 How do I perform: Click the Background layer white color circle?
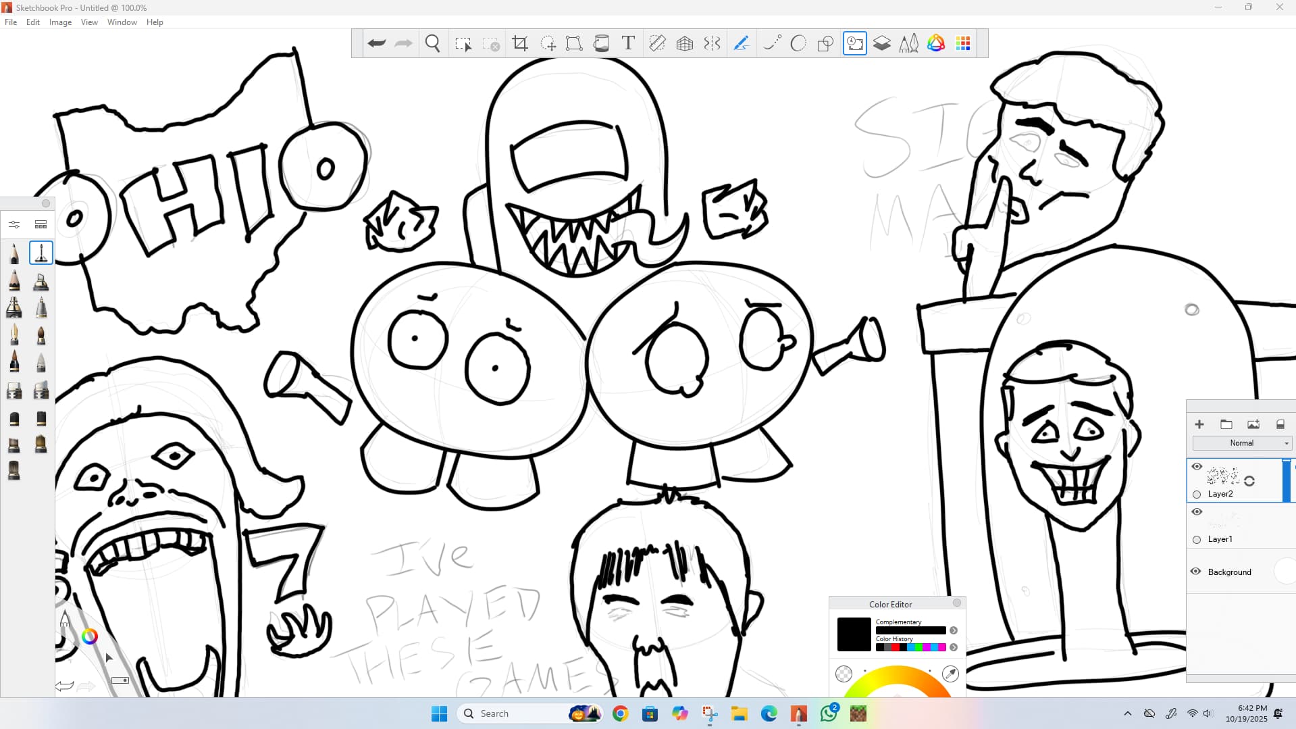1285,572
